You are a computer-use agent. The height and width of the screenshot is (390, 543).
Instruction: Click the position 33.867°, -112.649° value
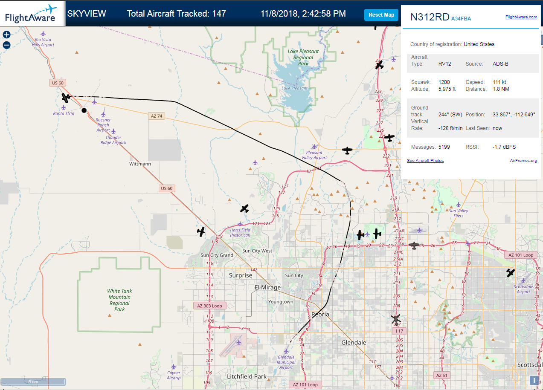coord(514,115)
